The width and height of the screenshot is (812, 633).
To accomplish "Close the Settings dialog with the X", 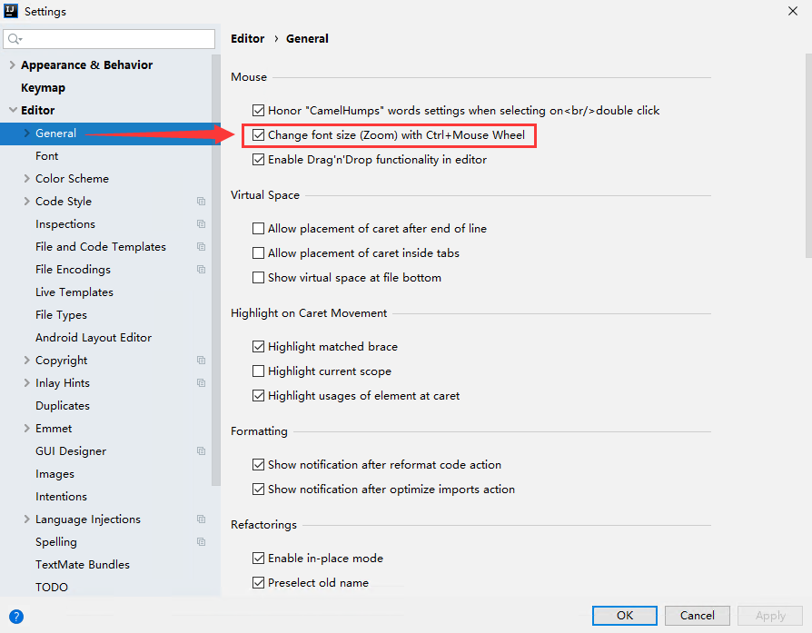I will [x=792, y=11].
